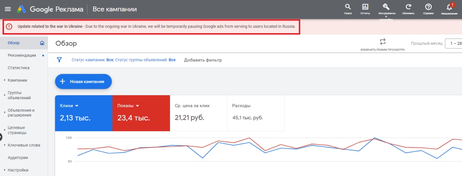The width and height of the screenshot is (462, 176).
Task: Expand the Кампании arrow
Action: point(4,80)
